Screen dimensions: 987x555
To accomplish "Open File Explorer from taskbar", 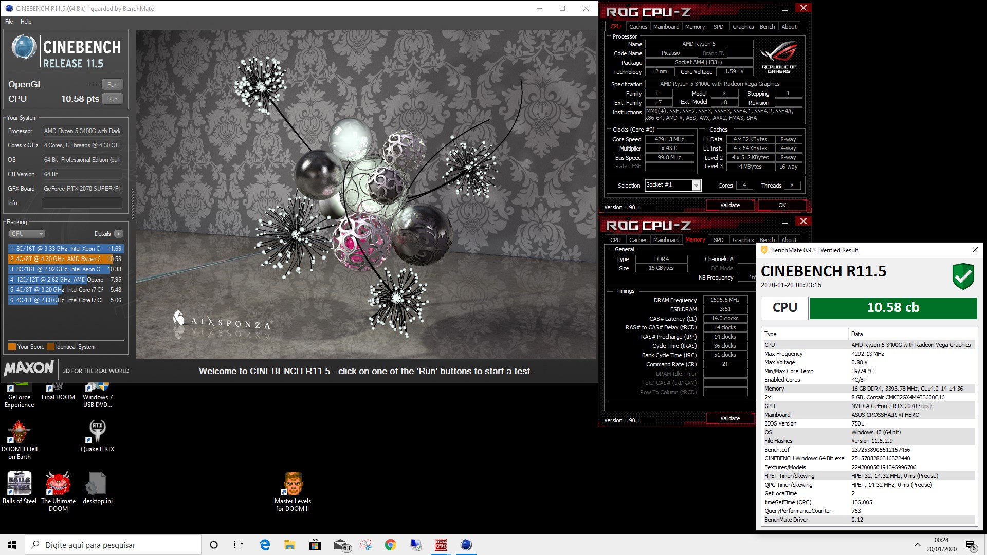I will [289, 545].
